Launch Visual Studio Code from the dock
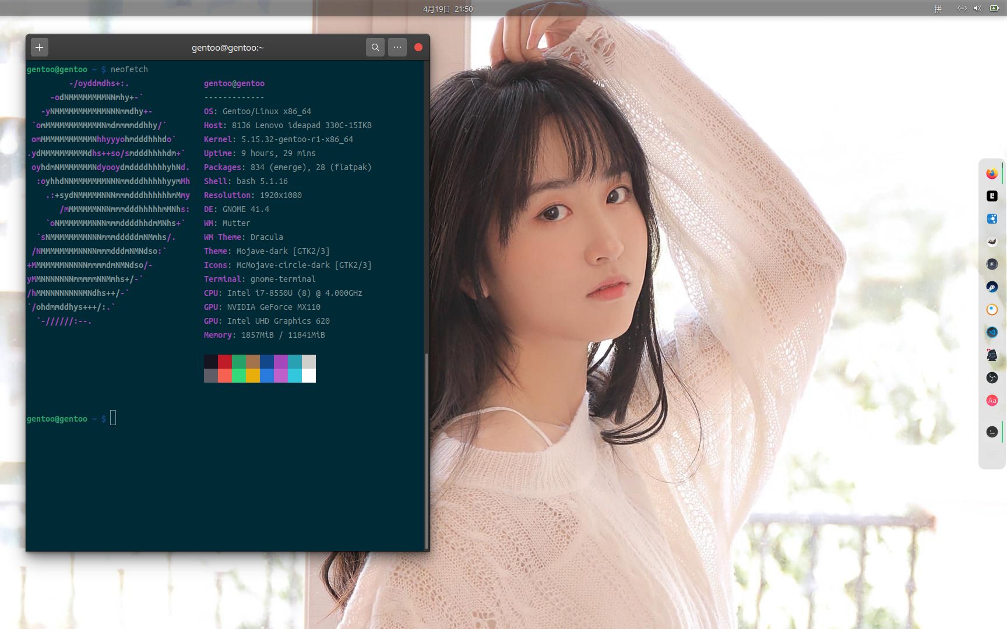The height and width of the screenshot is (629, 1007). point(992,333)
